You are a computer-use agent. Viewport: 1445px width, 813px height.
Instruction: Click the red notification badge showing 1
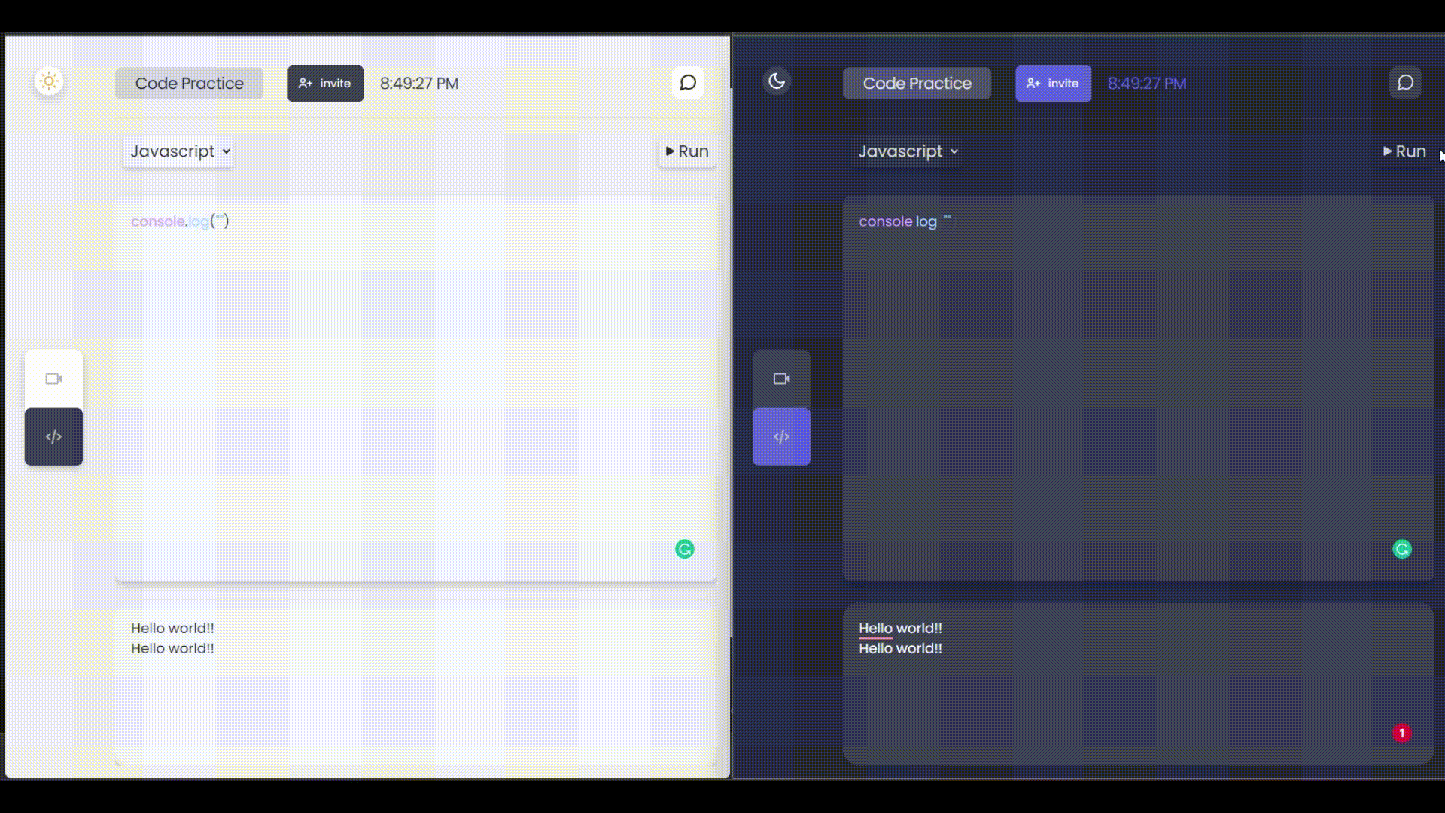point(1401,732)
